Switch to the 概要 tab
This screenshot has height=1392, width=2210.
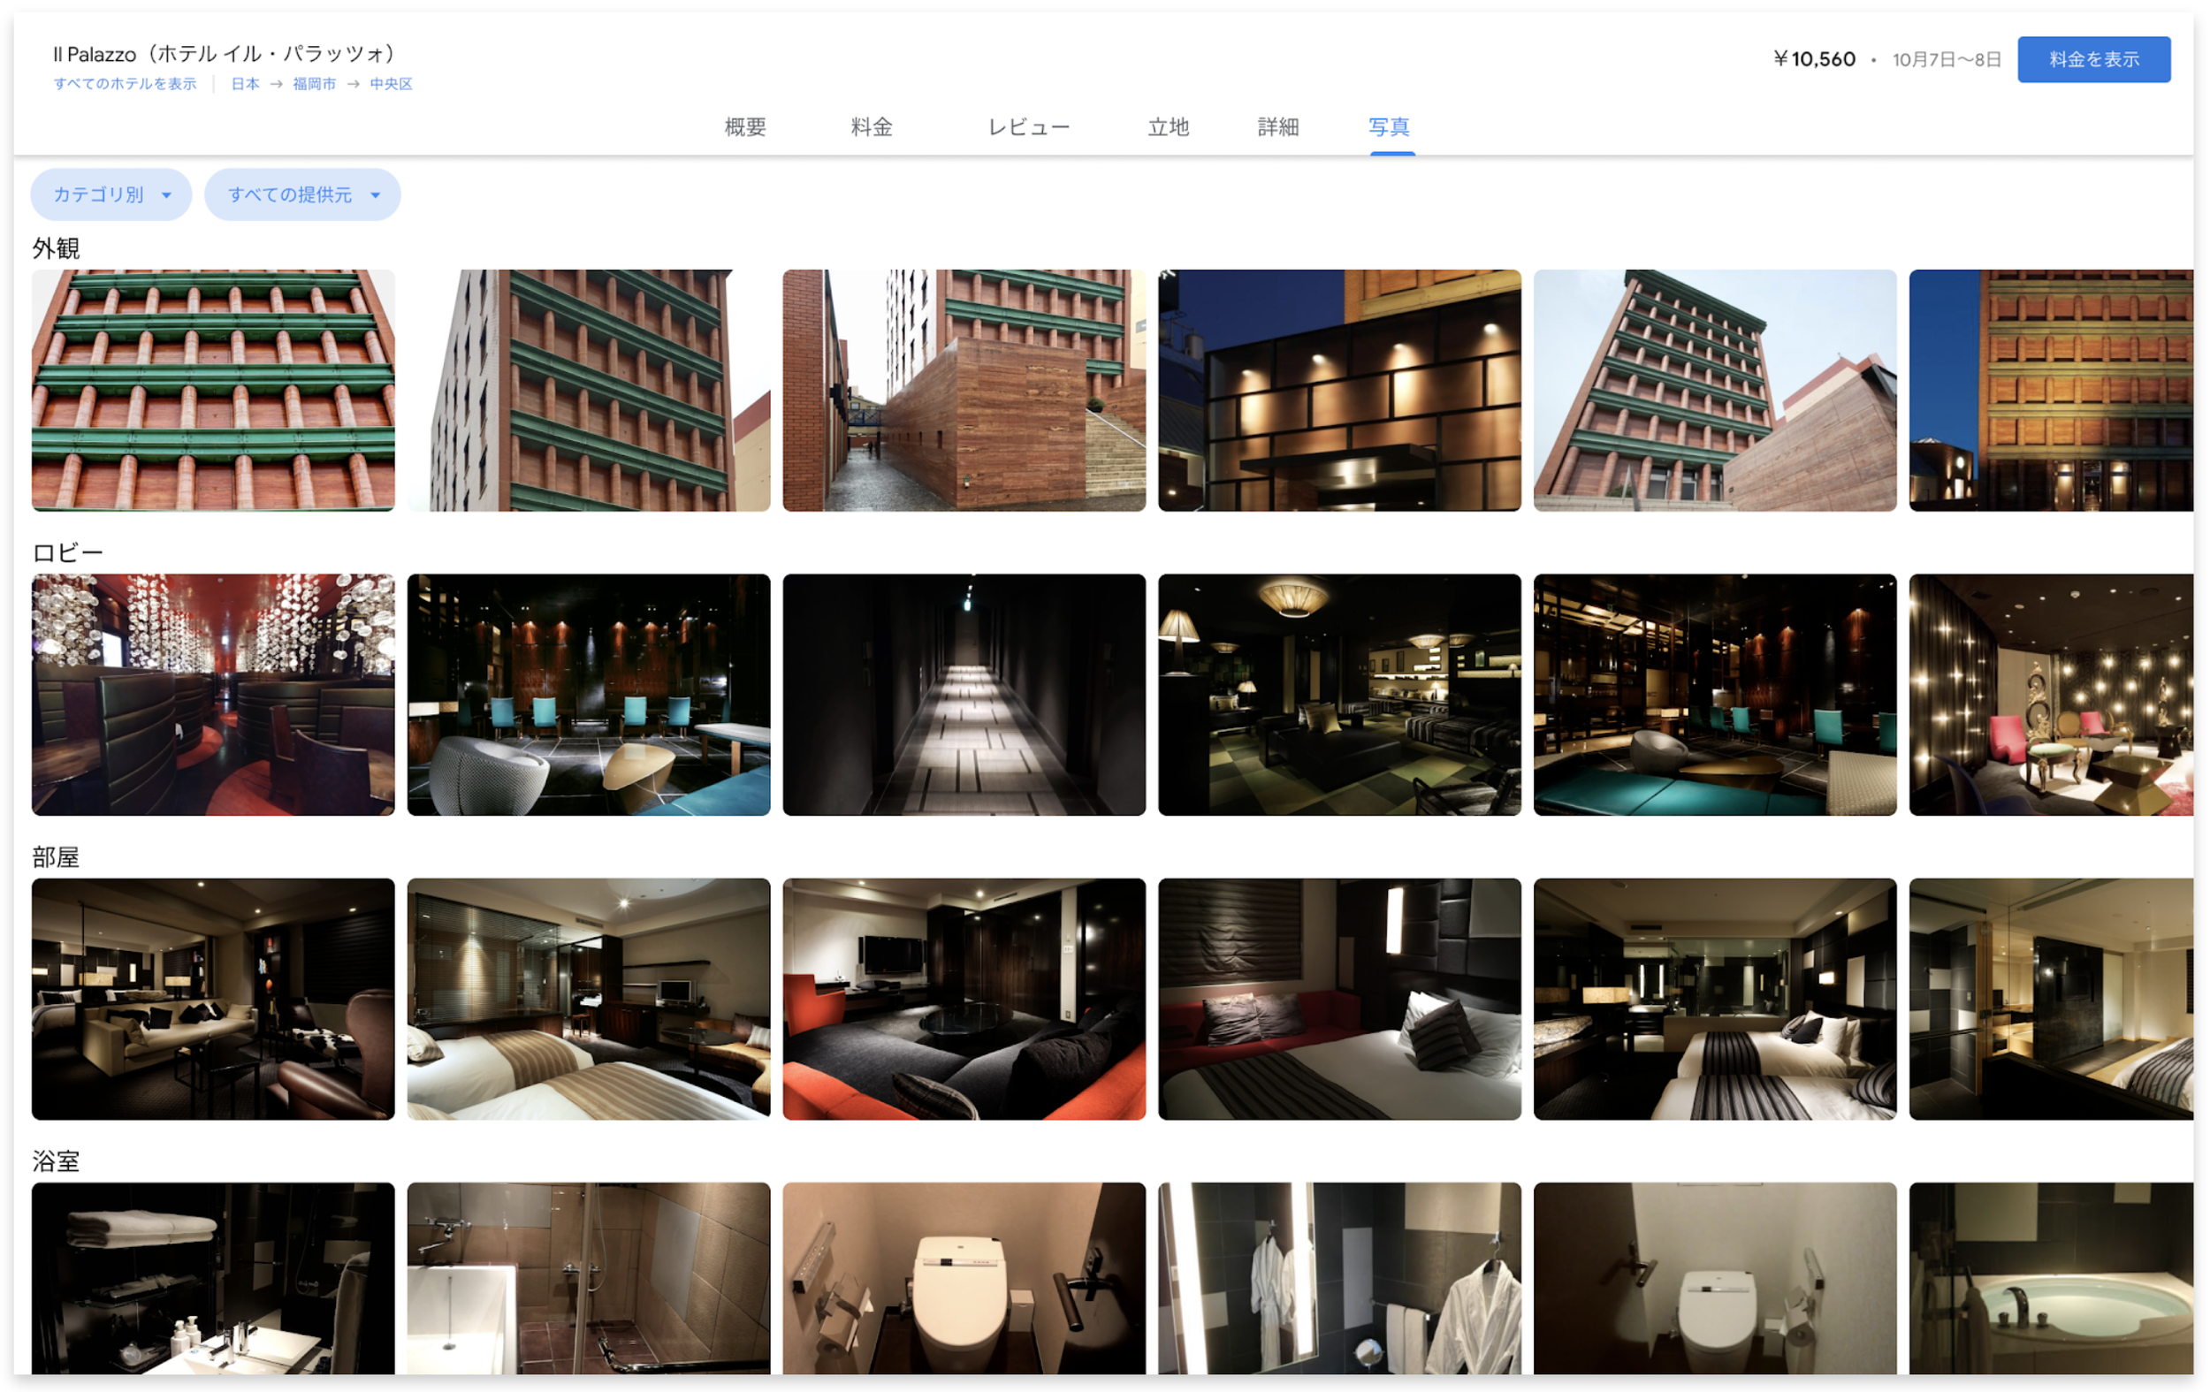click(744, 126)
